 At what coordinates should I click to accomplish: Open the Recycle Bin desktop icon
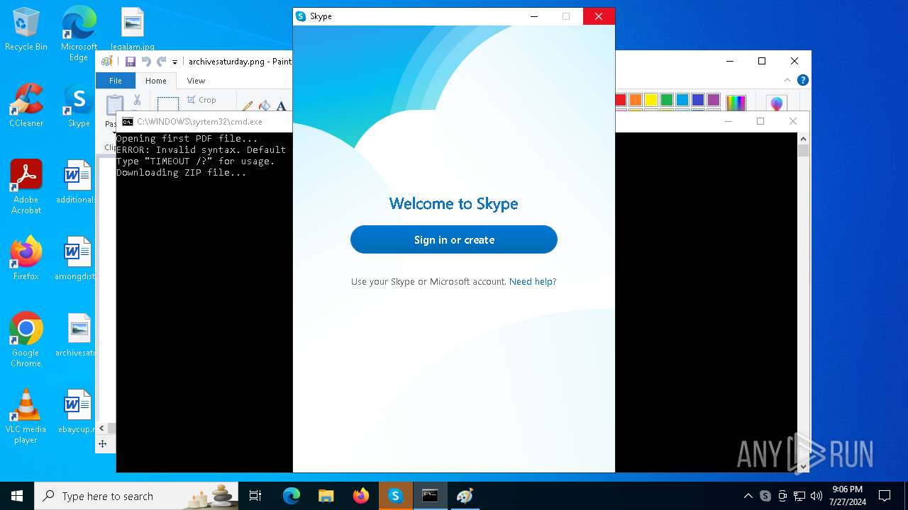[26, 30]
